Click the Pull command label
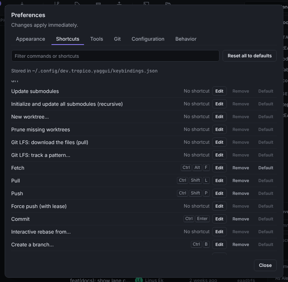288x282 pixels. [15, 181]
